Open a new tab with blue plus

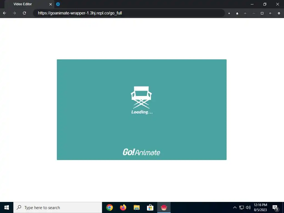pos(58,4)
